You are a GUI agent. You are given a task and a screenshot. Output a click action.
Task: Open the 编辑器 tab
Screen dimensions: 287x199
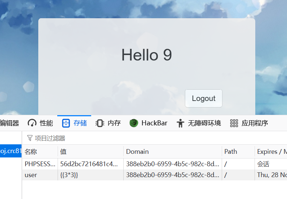click(x=9, y=123)
